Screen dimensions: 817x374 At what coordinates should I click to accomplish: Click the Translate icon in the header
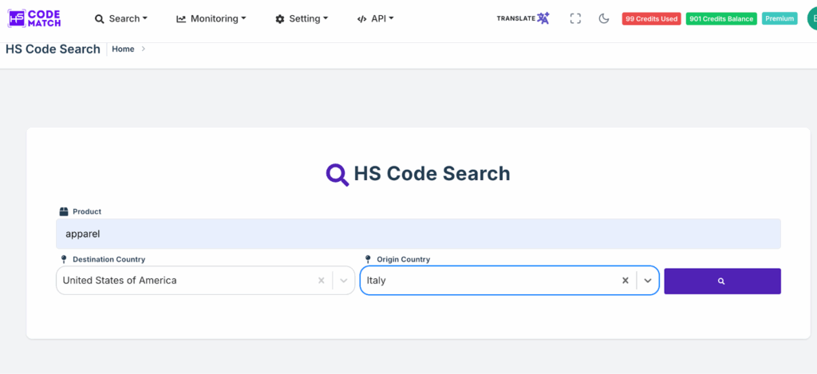[x=523, y=18]
